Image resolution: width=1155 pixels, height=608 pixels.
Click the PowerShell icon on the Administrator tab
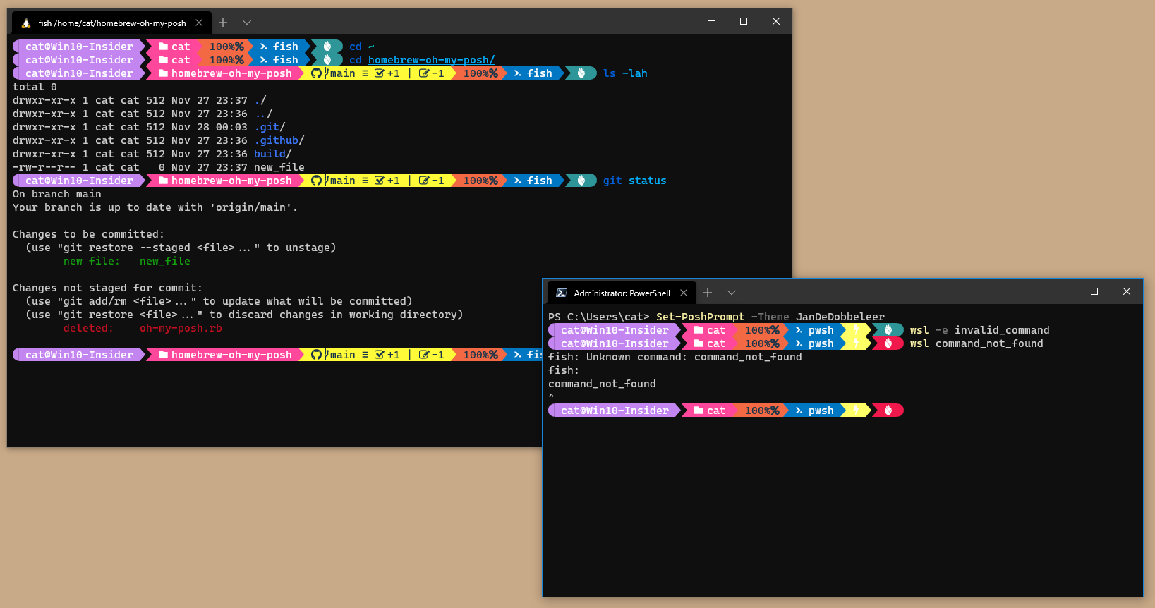[562, 293]
